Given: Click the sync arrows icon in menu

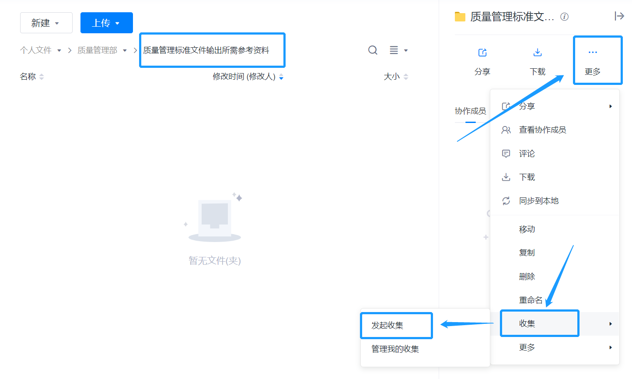Looking at the screenshot, I should [506, 201].
